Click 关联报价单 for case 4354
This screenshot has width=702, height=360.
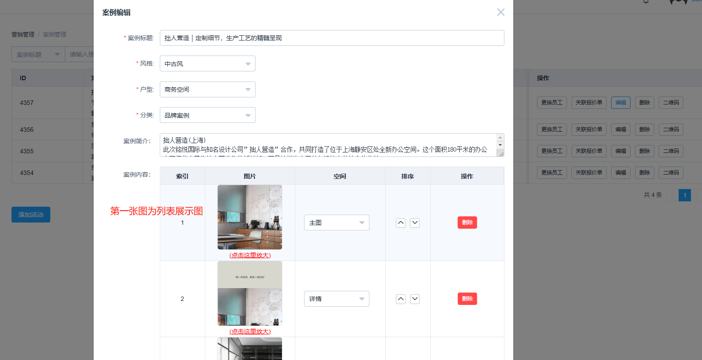(x=589, y=173)
